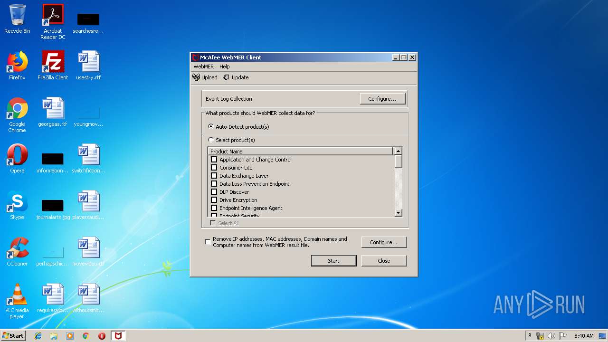608x342 pixels.
Task: Click the taskbar clock 8:40 AM
Action: pyautogui.click(x=584, y=336)
